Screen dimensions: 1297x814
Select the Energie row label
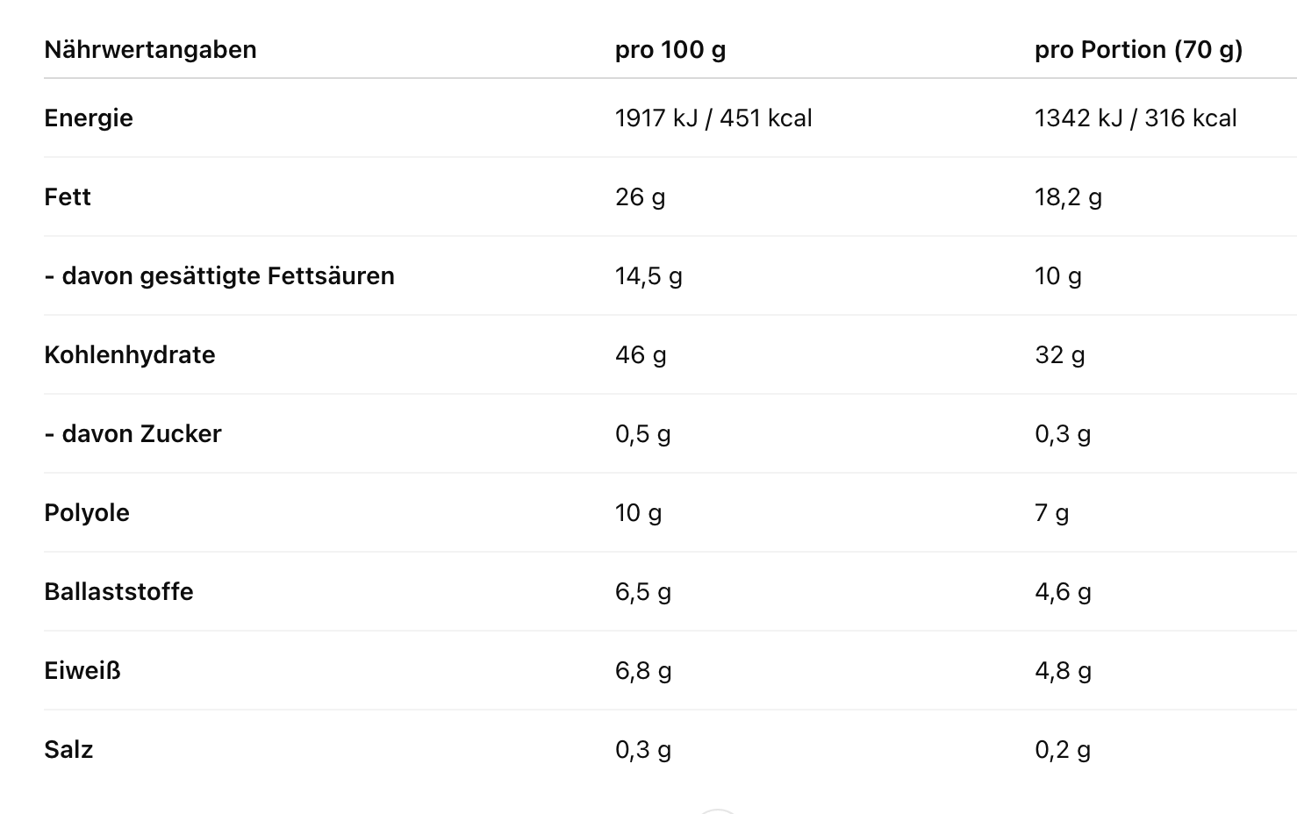click(x=89, y=118)
